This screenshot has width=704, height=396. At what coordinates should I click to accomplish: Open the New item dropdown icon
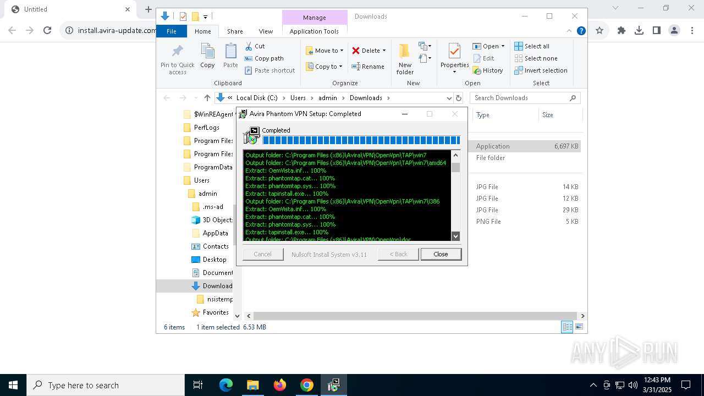click(x=425, y=46)
